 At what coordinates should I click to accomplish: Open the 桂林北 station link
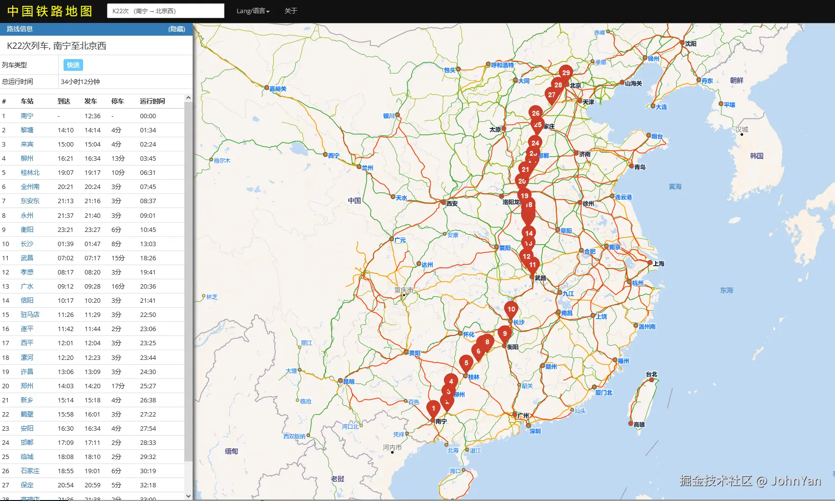coord(30,173)
